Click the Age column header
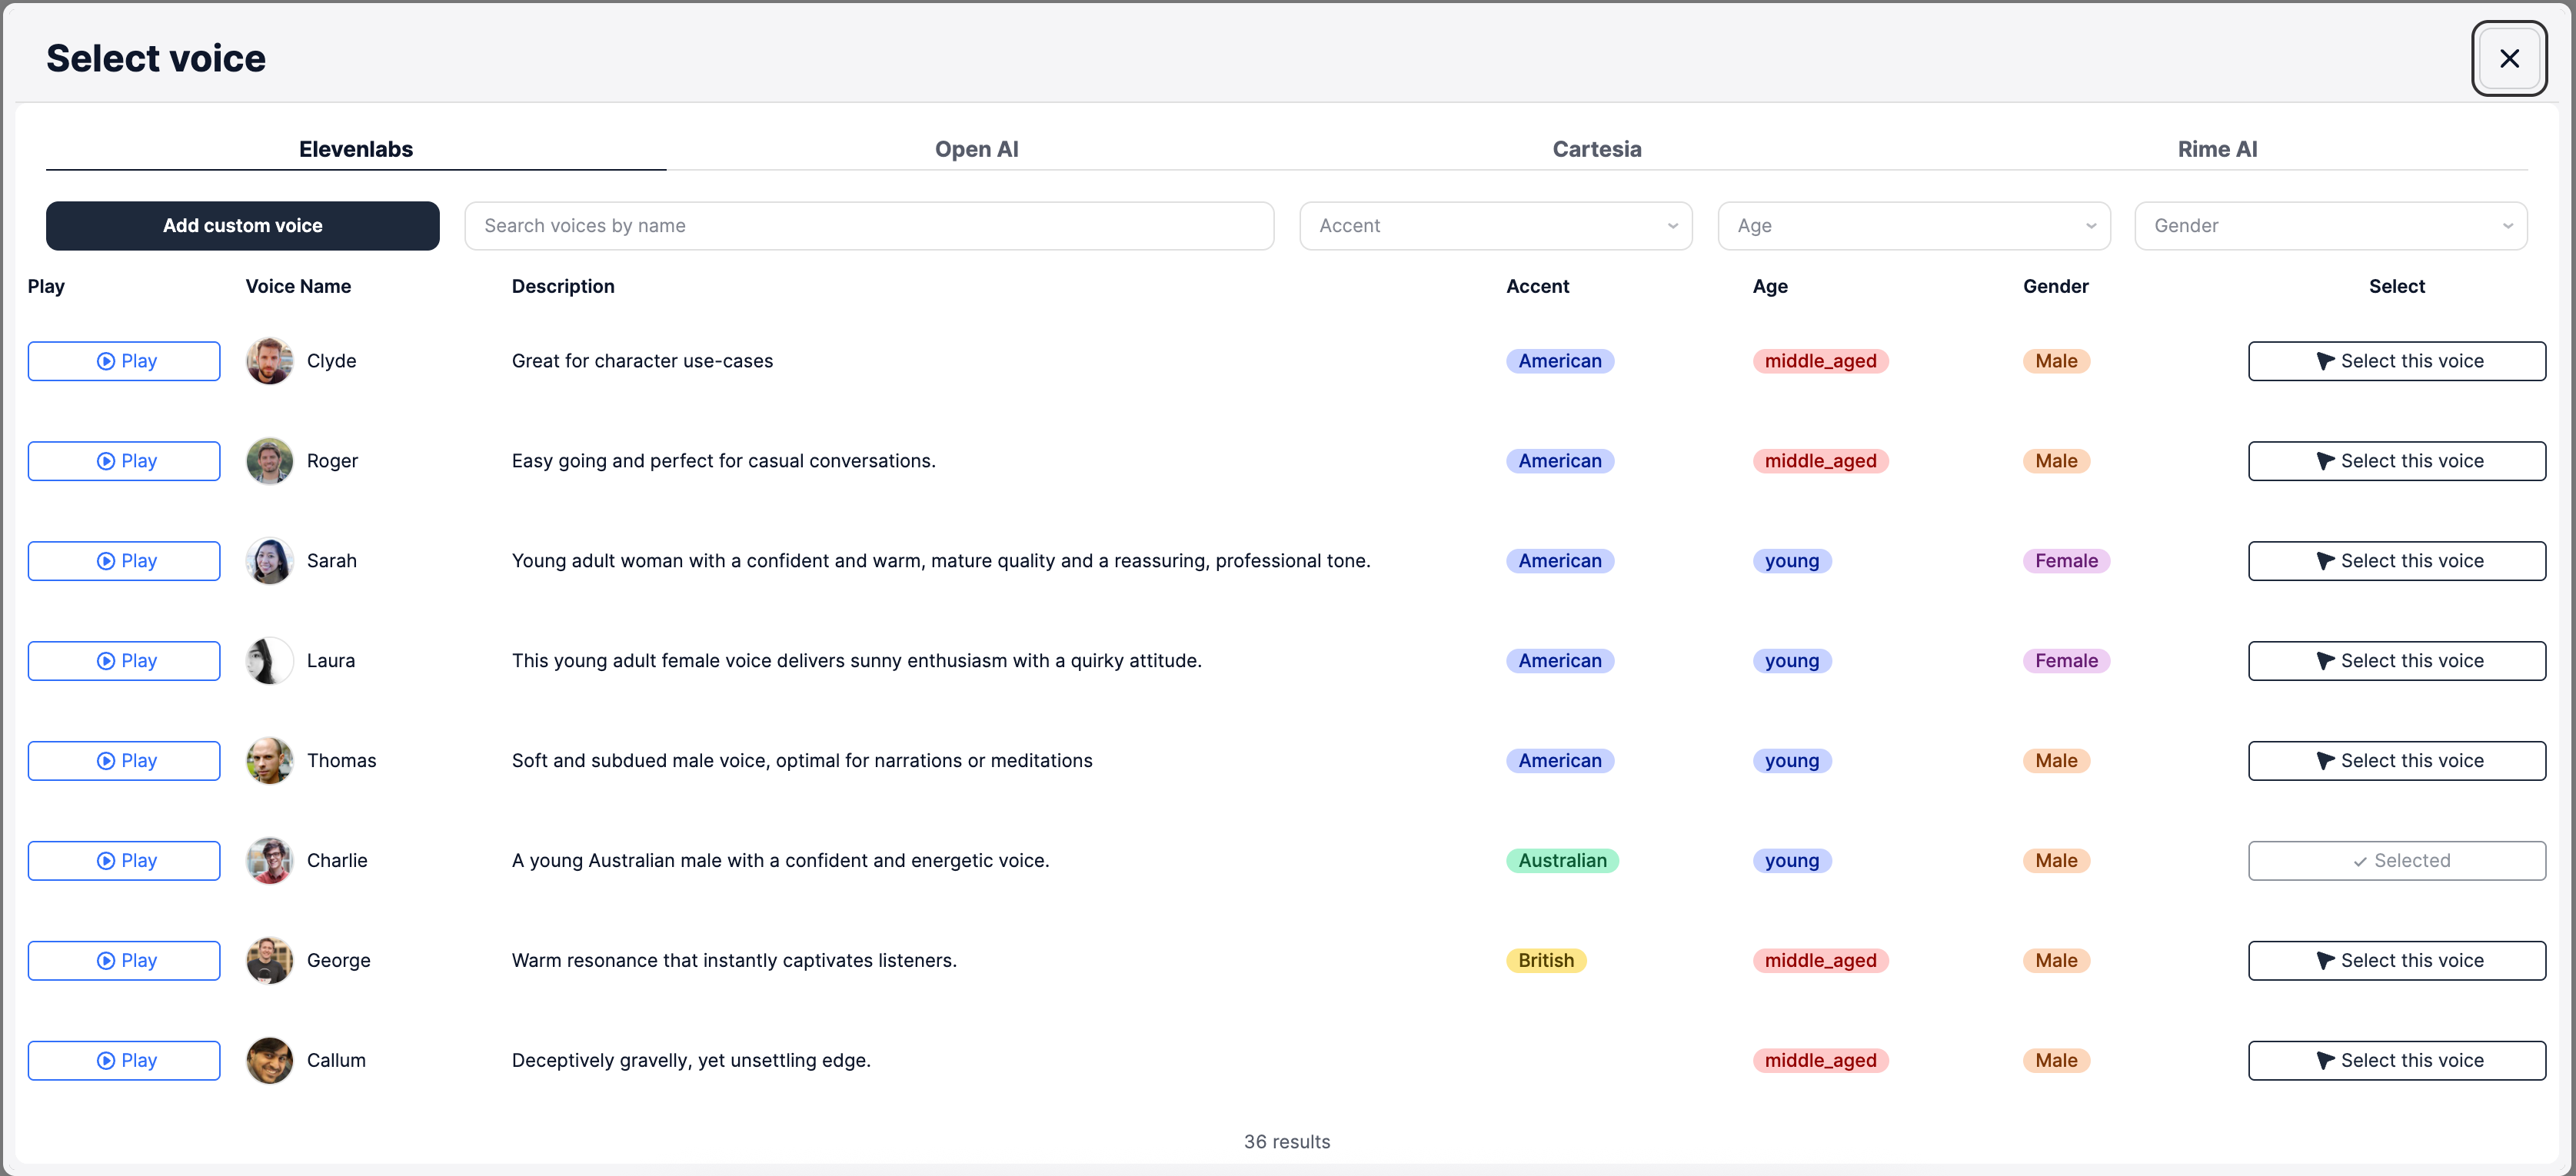This screenshot has width=2576, height=1176. pos(1770,286)
